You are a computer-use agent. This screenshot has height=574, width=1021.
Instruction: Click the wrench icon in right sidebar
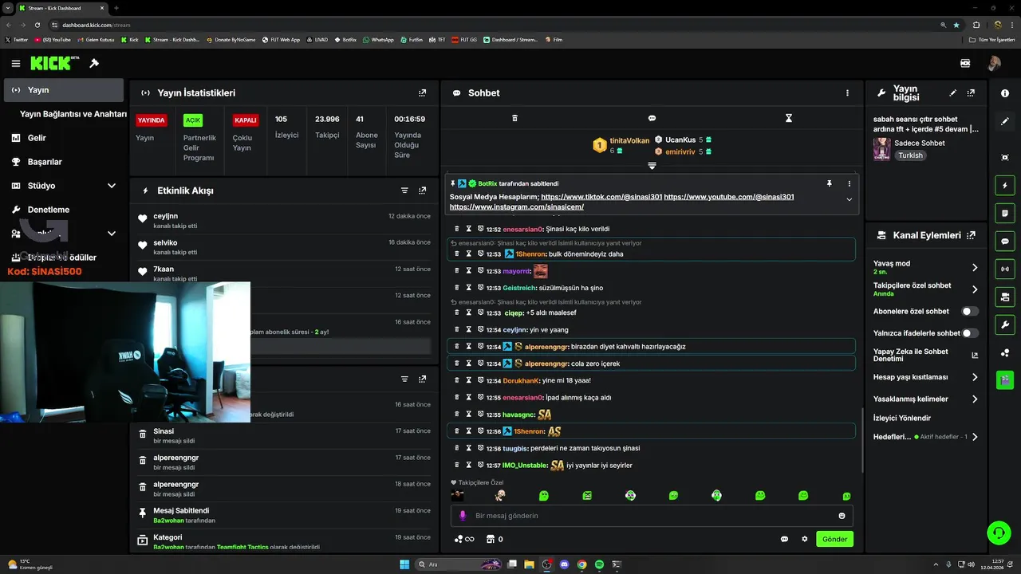pyautogui.click(x=1005, y=324)
